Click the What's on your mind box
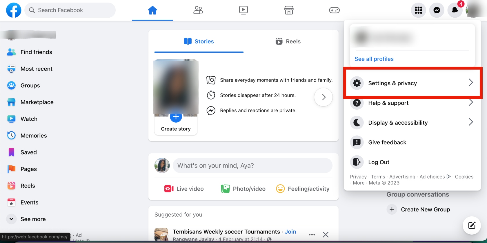This screenshot has width=487, height=243. [252, 165]
